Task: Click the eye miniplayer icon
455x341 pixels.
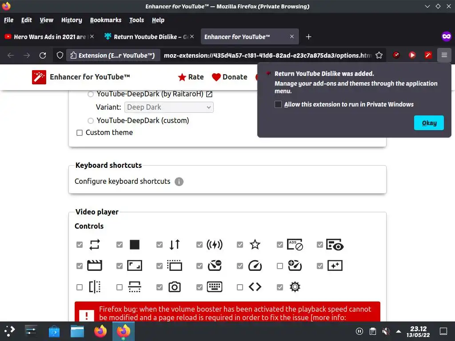Action: pyautogui.click(x=335, y=245)
